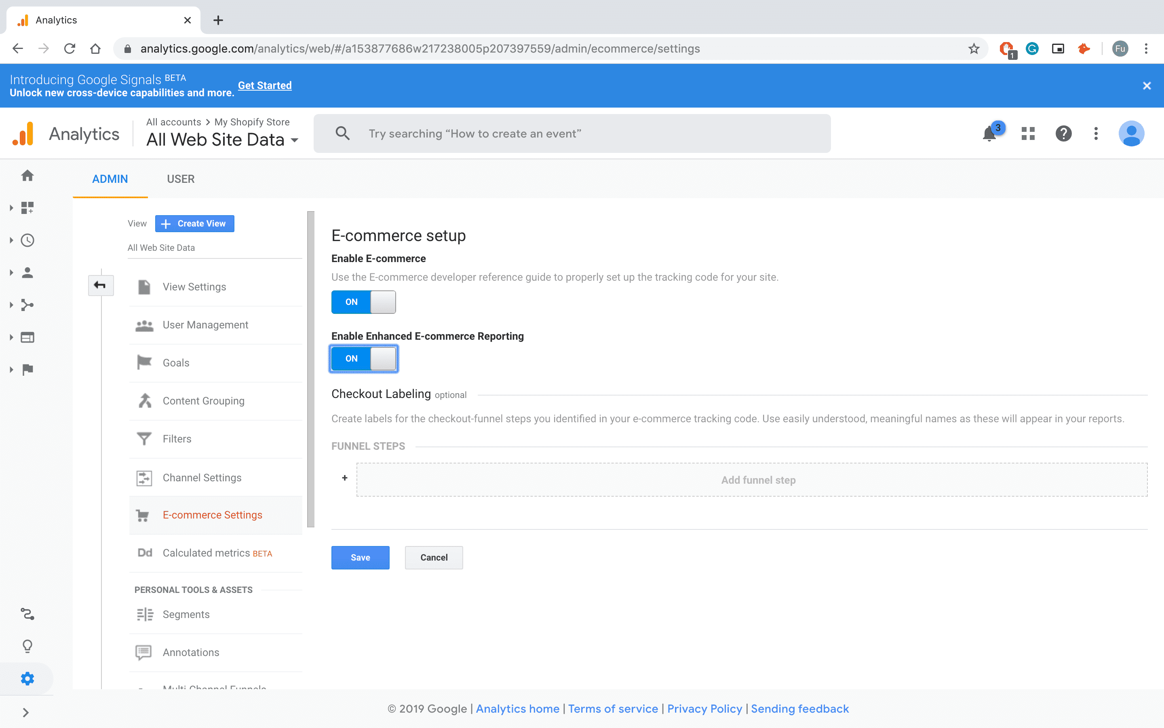Click the Admin gear icon
Viewport: 1164px width, 728px height.
coord(27,678)
